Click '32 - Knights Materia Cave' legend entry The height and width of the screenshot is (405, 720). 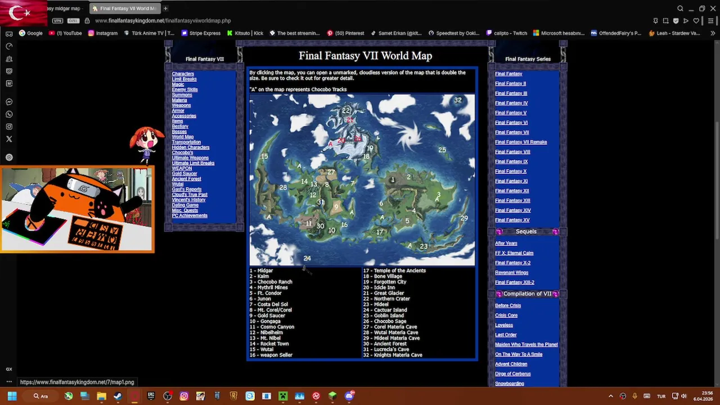[393, 355]
